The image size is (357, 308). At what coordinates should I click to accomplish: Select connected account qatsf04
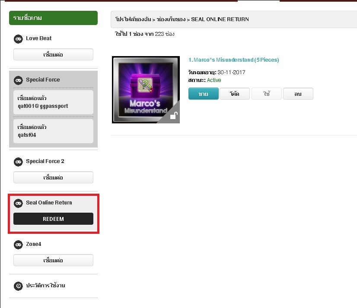tap(53, 131)
